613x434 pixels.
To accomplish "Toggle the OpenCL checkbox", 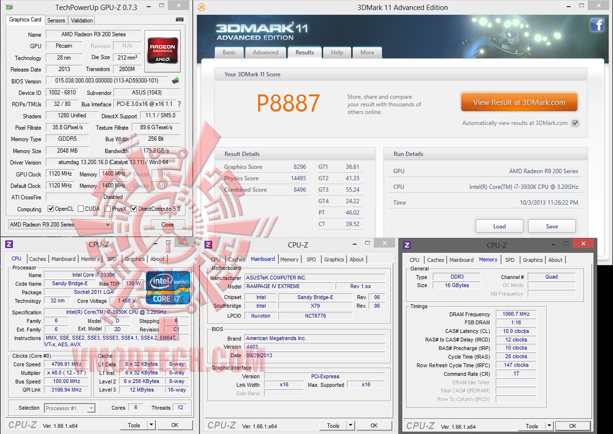I will (51, 209).
